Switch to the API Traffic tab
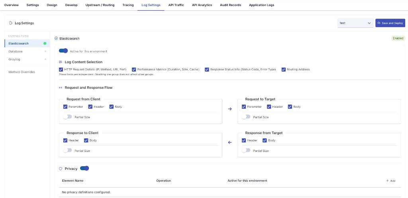This screenshot has height=198, width=408. point(176,5)
